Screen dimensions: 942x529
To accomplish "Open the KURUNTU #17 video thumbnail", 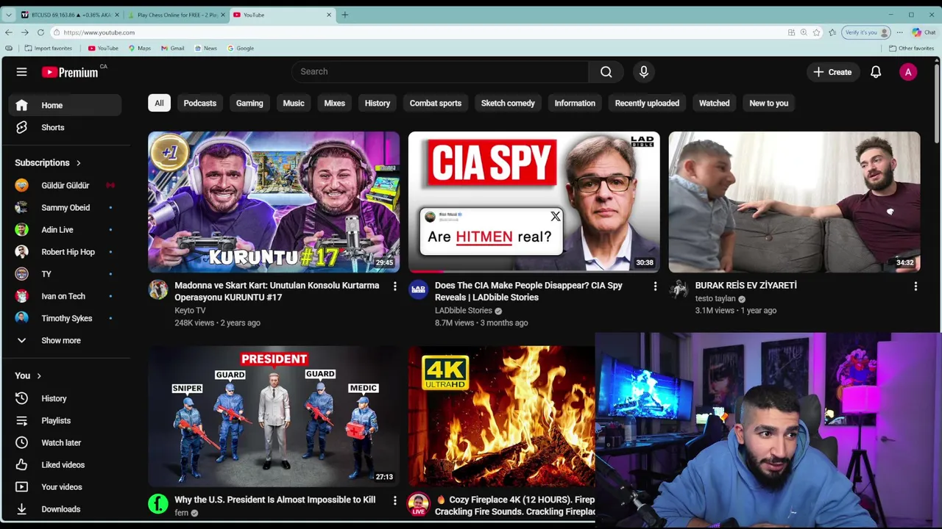I will click(x=274, y=202).
